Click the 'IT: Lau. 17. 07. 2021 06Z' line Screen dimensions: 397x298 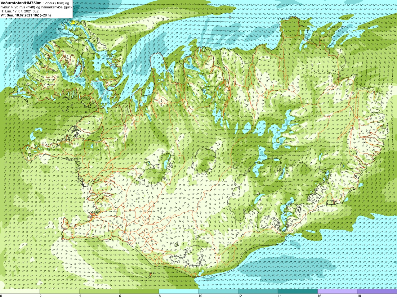20,11
